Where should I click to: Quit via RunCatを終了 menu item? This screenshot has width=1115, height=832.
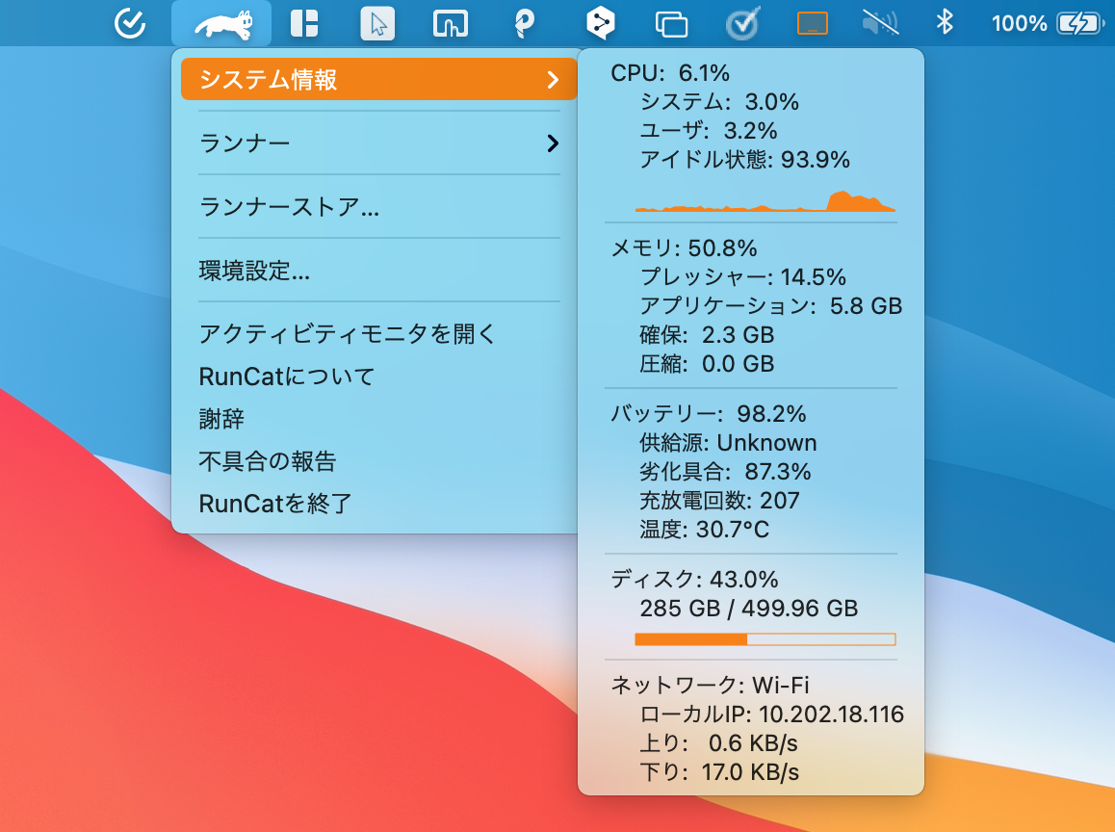coord(379,504)
